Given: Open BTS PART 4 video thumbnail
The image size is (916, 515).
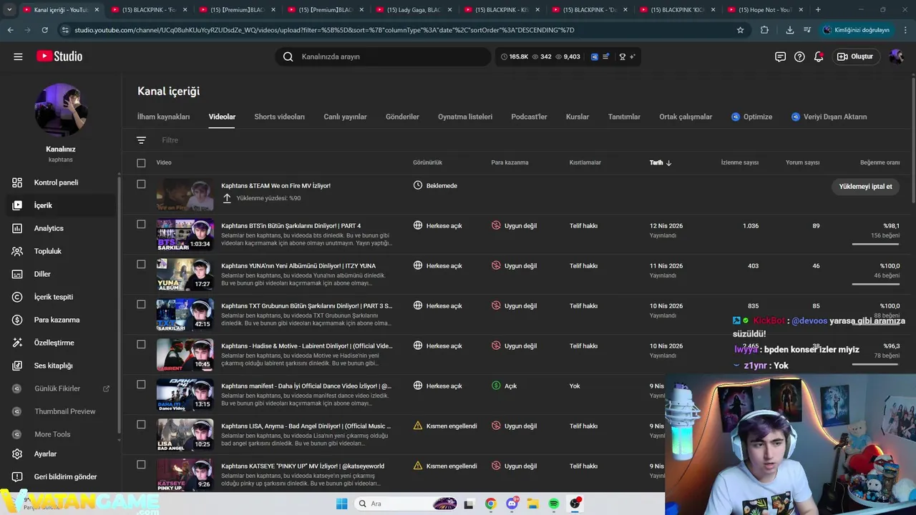Looking at the screenshot, I should (x=185, y=234).
